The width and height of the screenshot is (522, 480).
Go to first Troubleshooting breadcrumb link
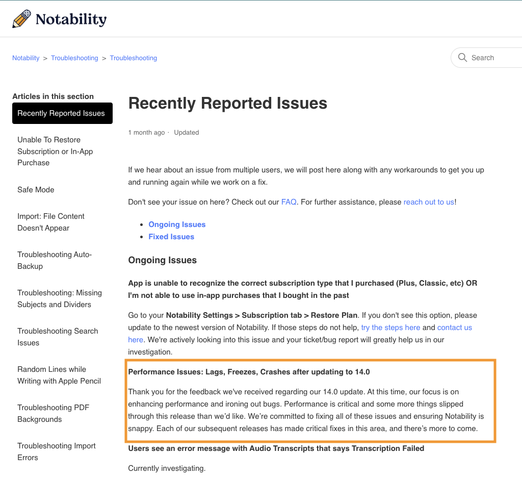pyautogui.click(x=74, y=58)
